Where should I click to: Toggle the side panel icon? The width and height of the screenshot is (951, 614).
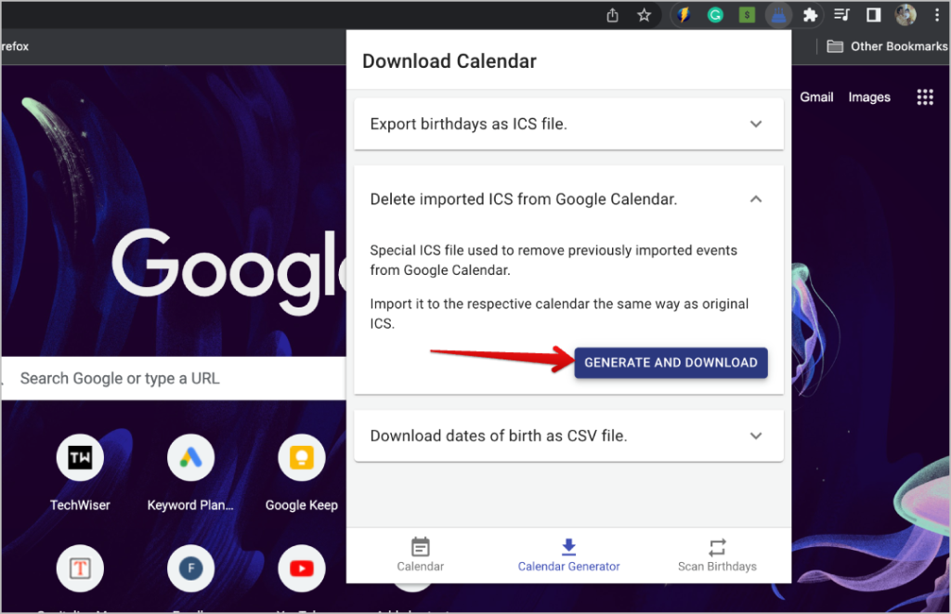(x=873, y=15)
